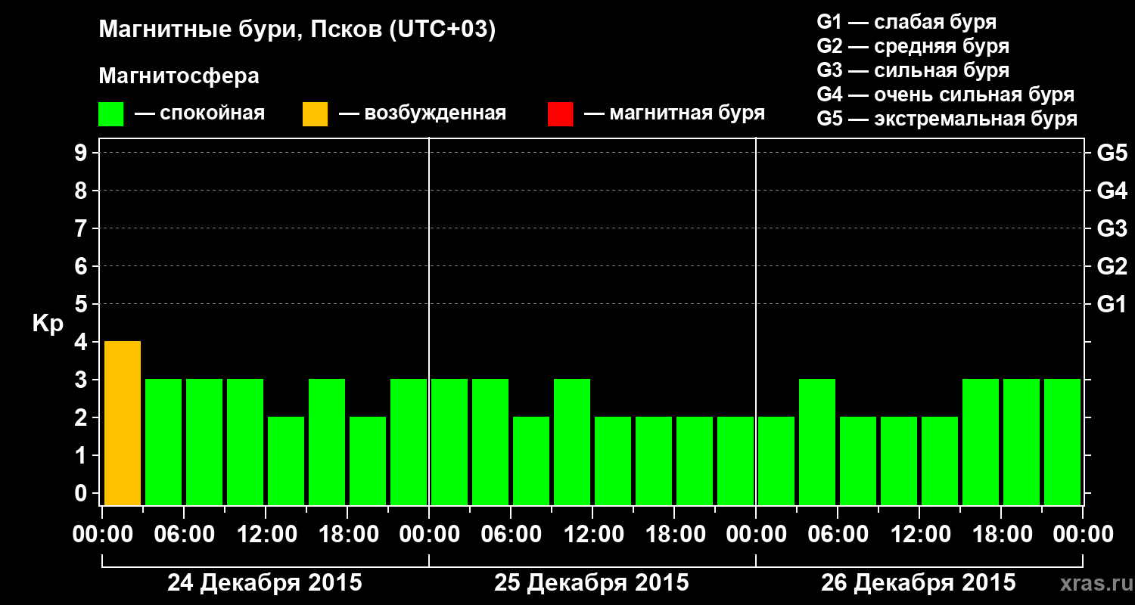Click the Kp axis value 5
Screen dimensions: 1135x605
click(82, 304)
